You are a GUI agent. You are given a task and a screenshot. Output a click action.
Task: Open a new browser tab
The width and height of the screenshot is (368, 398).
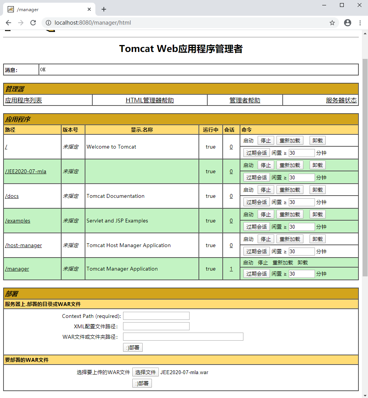[x=104, y=9]
